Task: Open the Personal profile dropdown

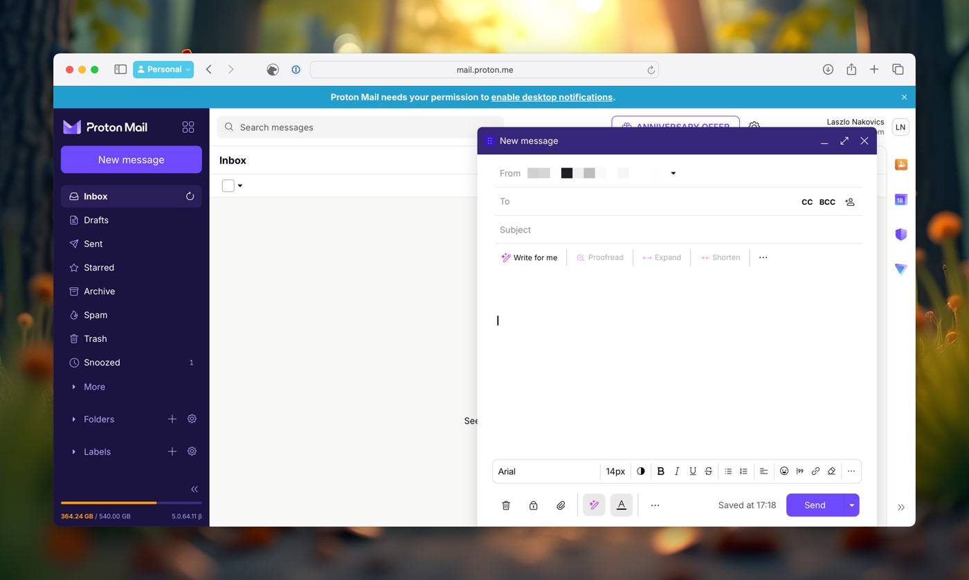Action: pos(163,69)
